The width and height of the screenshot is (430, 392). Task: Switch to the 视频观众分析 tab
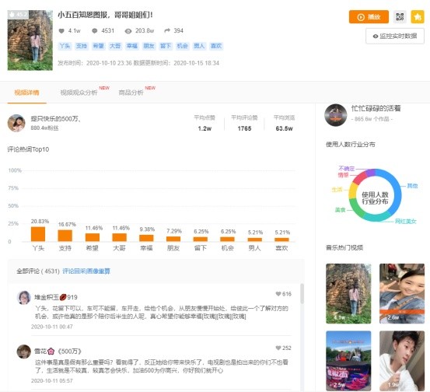pyautogui.click(x=79, y=93)
